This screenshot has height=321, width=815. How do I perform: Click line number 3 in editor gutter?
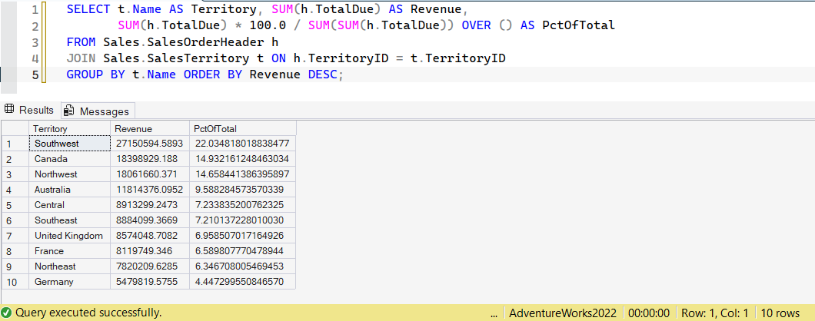point(35,42)
